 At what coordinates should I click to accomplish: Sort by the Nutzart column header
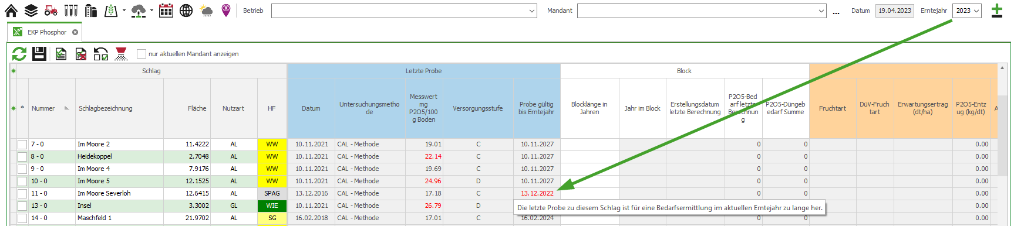234,108
